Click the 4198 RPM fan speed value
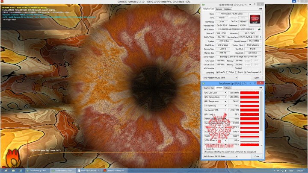308x173 pixels. click(x=234, y=110)
